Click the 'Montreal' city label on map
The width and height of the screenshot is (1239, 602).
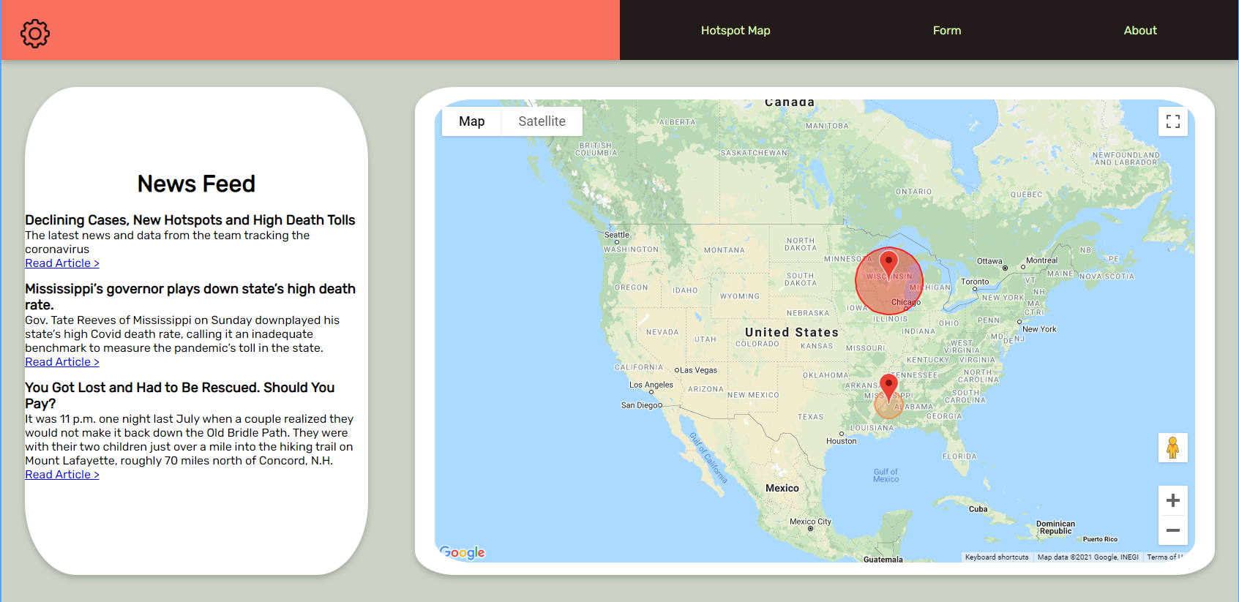[1041, 260]
